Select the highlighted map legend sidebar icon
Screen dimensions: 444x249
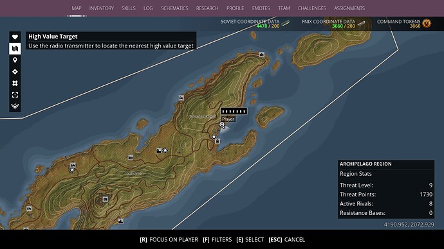[x=15, y=49]
